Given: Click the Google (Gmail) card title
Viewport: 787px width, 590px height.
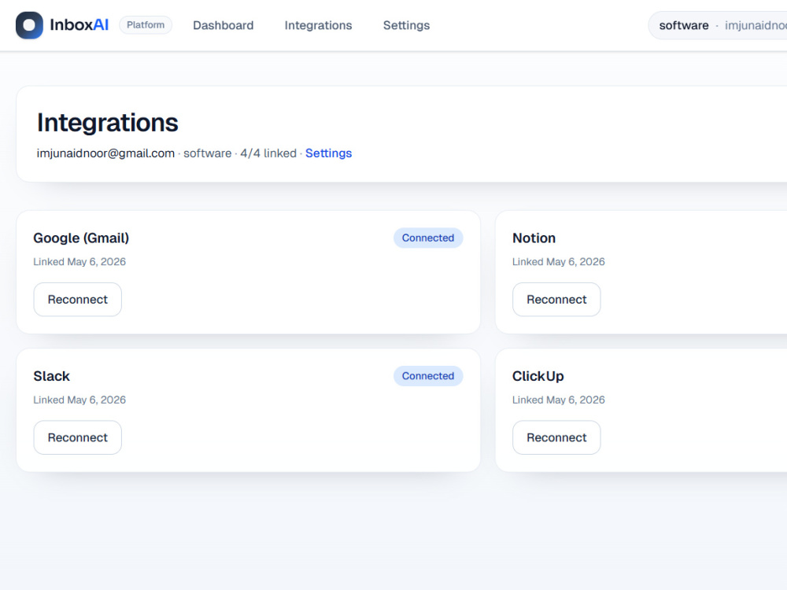Looking at the screenshot, I should (x=81, y=238).
